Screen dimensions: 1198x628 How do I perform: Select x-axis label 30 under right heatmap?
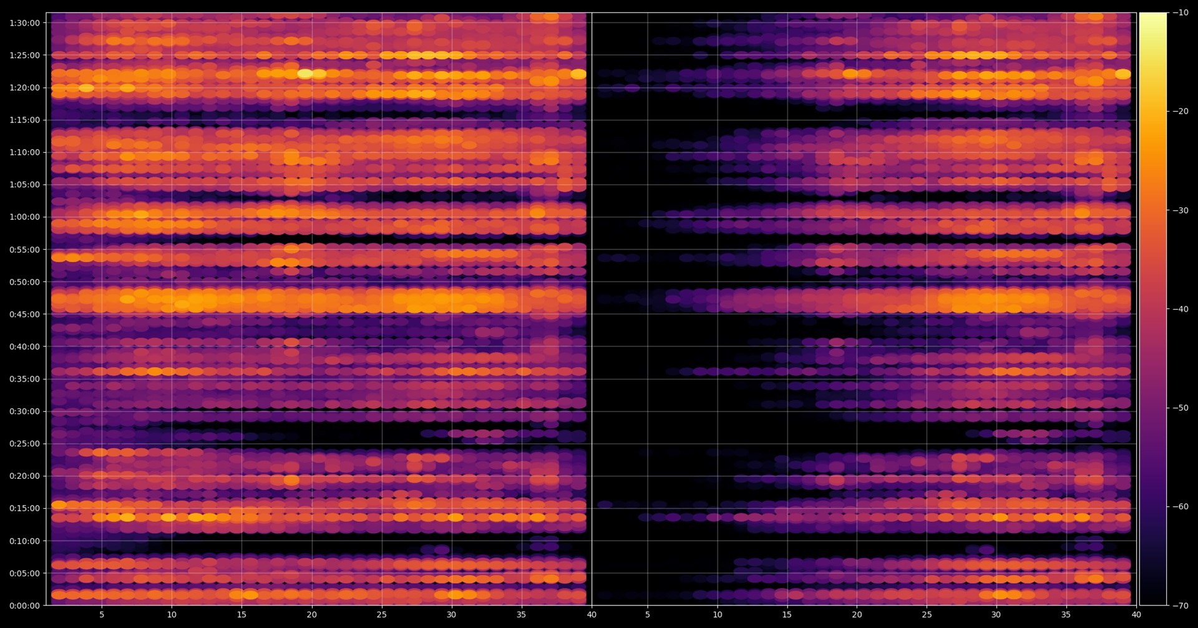(996, 615)
